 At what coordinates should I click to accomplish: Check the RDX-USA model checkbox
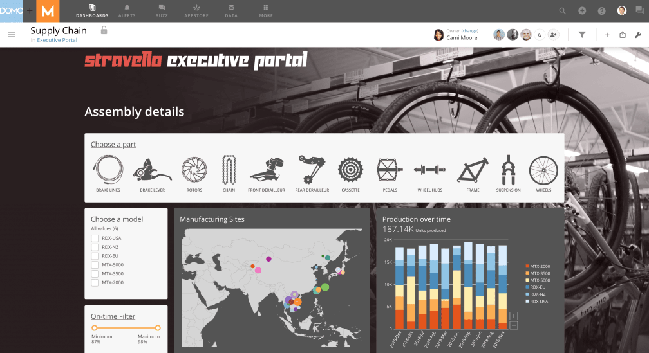click(x=95, y=238)
